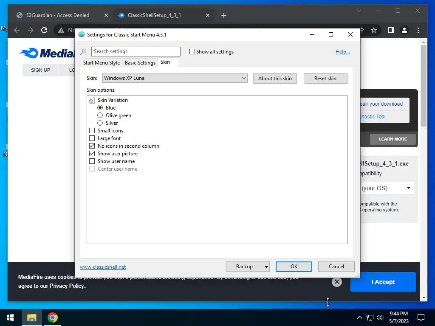This screenshot has width=435, height=326.
Task: Open the Windows Start button
Action: coord(10,318)
